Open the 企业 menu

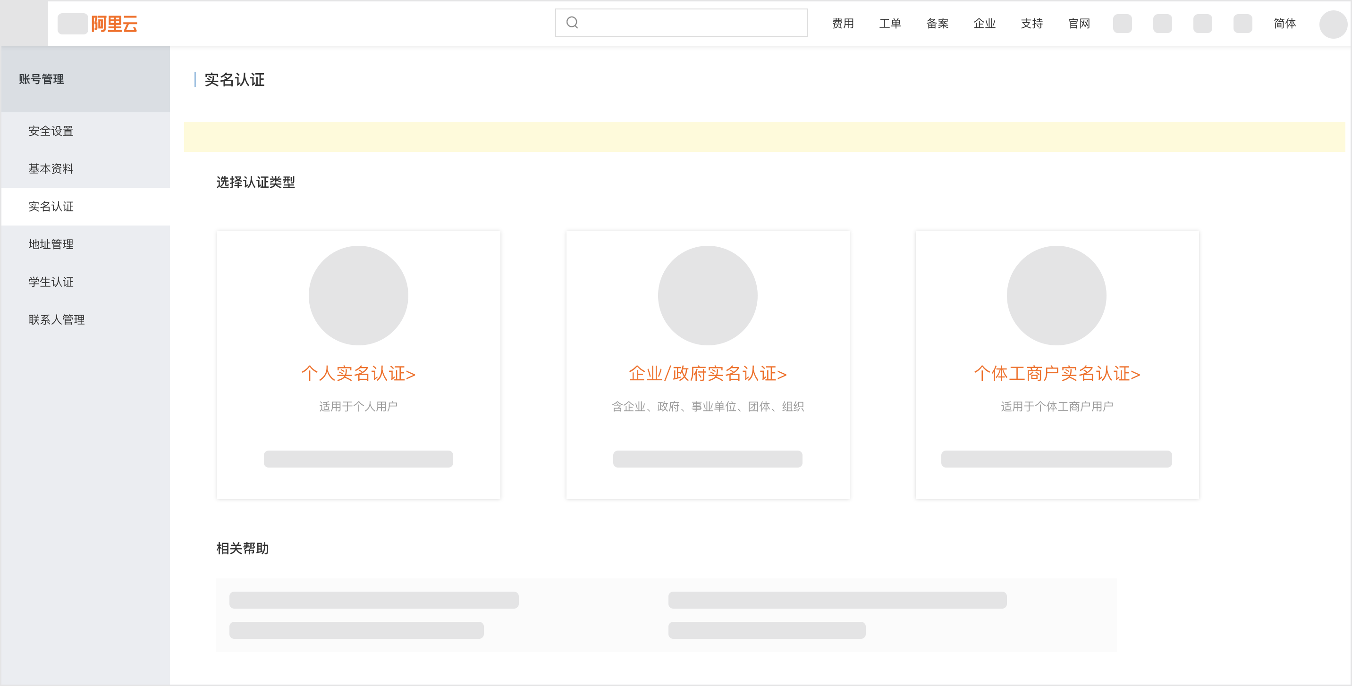tap(985, 24)
